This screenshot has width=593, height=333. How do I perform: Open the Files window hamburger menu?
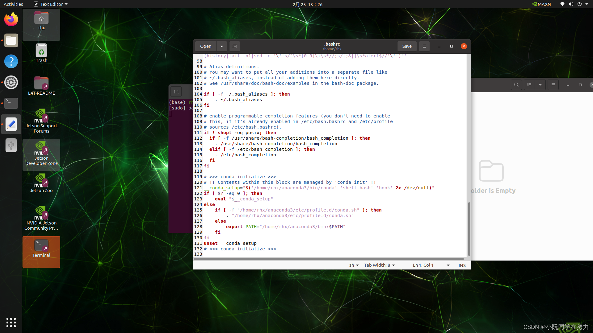[x=553, y=84]
